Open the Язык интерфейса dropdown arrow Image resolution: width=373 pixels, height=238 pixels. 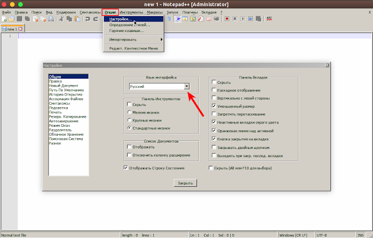point(186,87)
